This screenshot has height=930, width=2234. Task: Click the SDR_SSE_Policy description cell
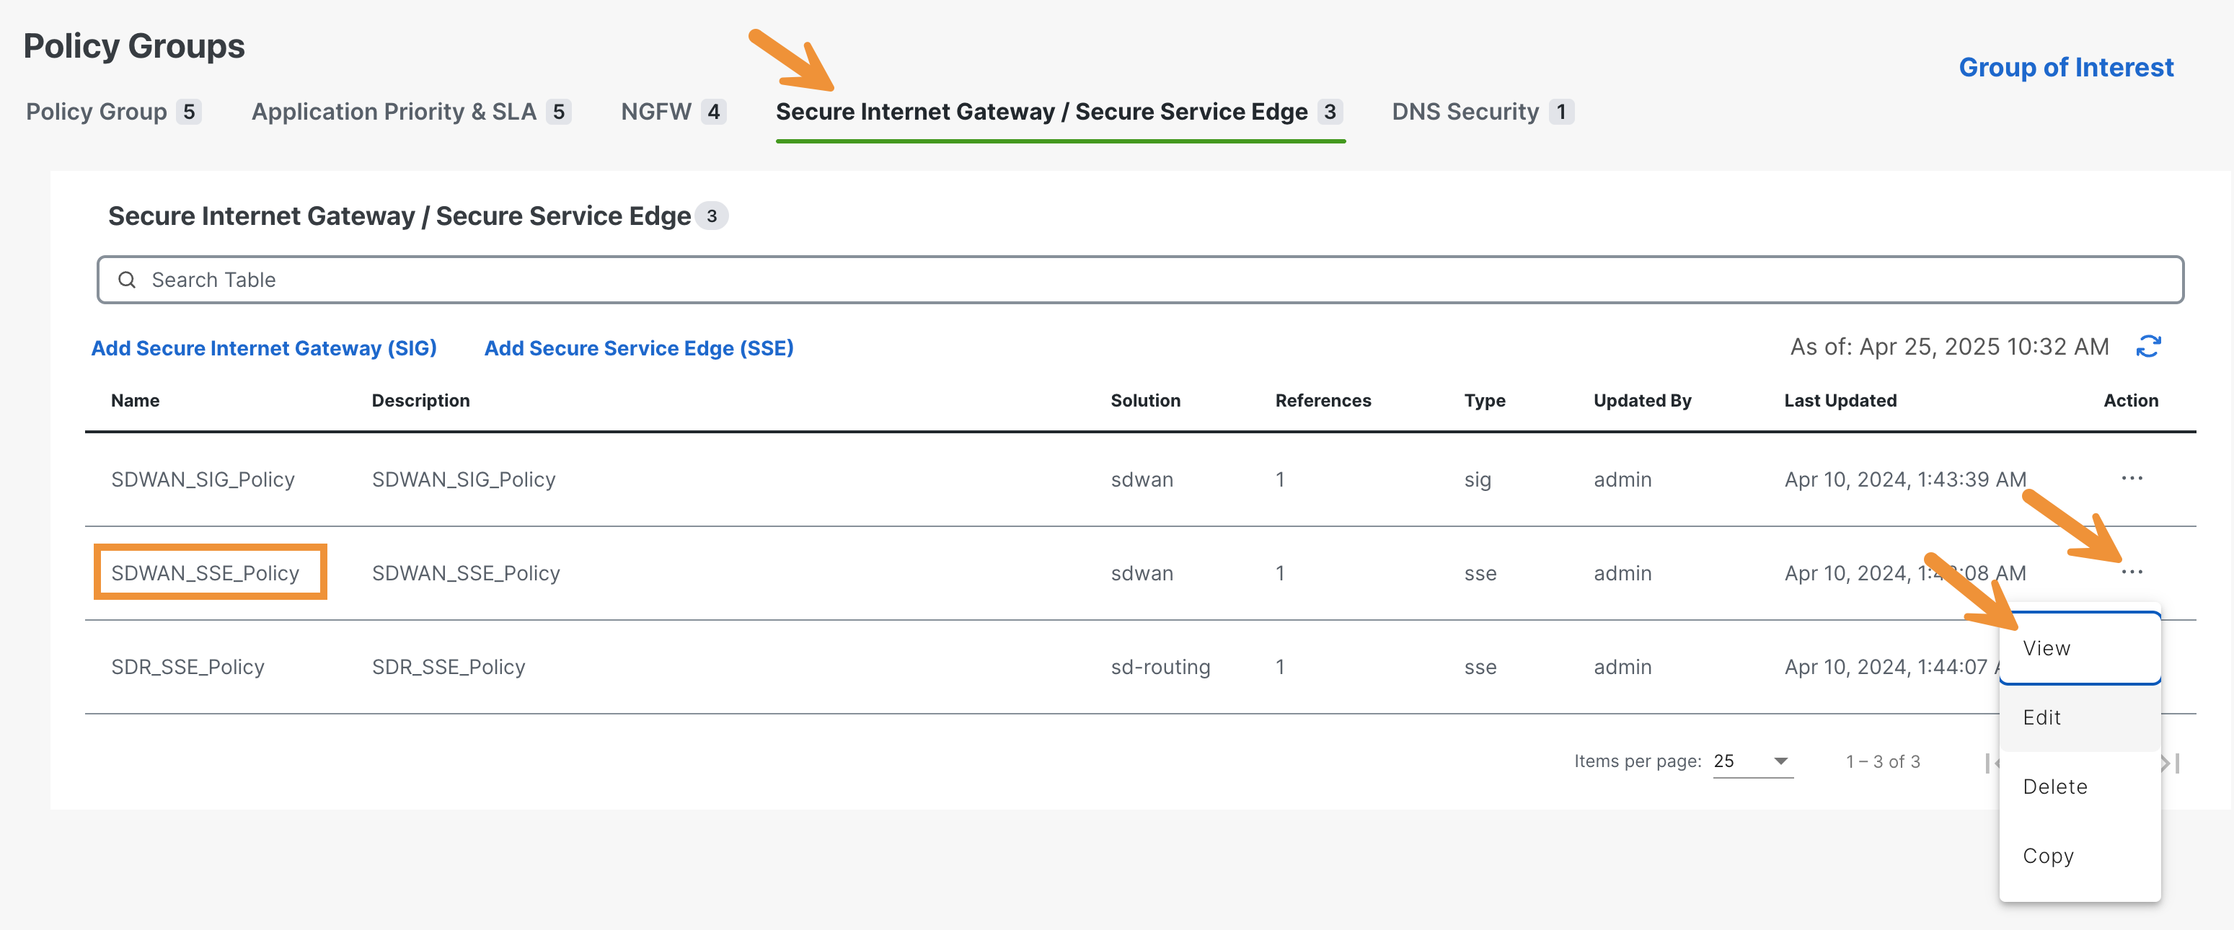click(x=449, y=667)
